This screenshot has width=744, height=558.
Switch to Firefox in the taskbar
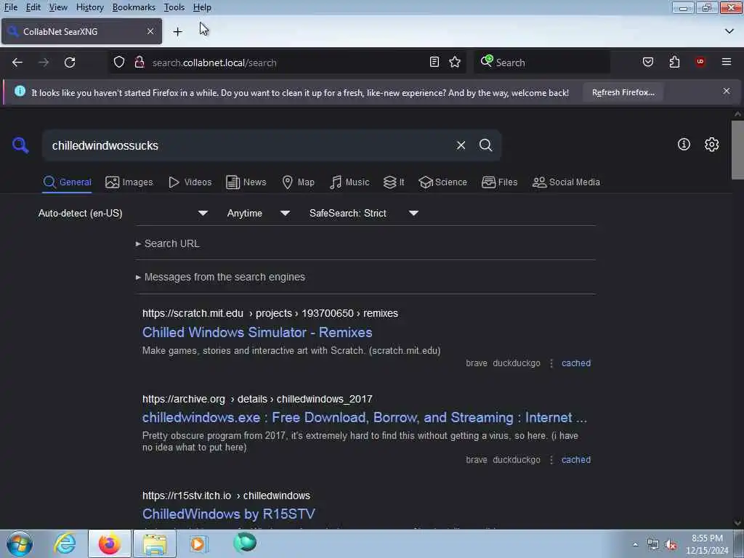[110, 543]
